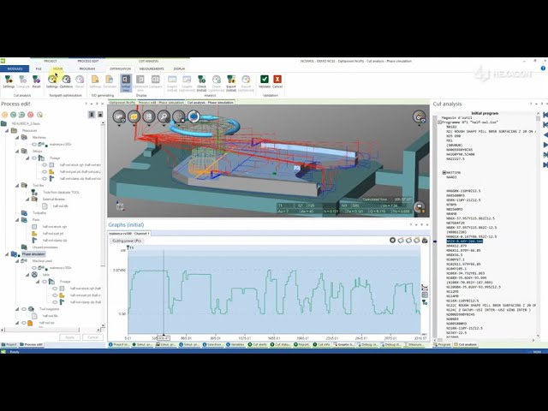548x411 pixels.
Task: Activate the Initial view display mode
Action: point(126,83)
